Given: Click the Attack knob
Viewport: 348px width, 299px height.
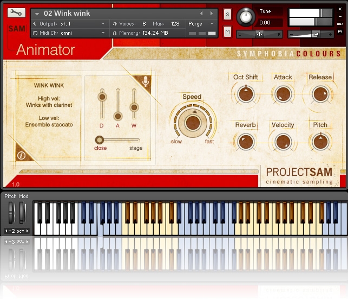Looking at the screenshot, I should (283, 94).
